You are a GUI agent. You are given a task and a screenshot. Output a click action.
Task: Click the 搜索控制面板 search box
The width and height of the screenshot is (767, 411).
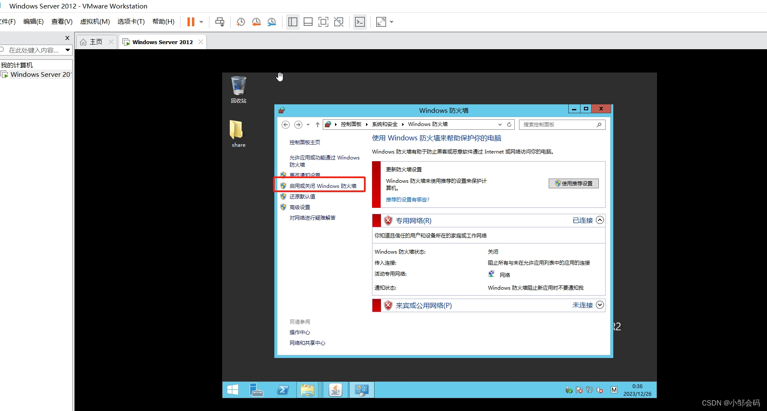coord(562,124)
